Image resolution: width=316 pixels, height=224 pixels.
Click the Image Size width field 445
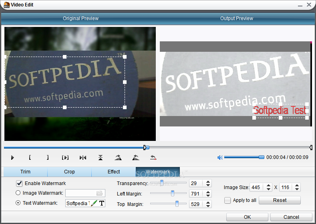coord(257,187)
